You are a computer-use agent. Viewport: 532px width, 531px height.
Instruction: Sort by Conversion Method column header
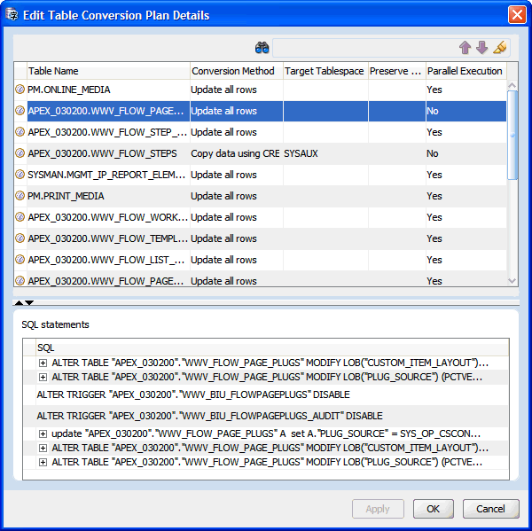click(x=237, y=71)
